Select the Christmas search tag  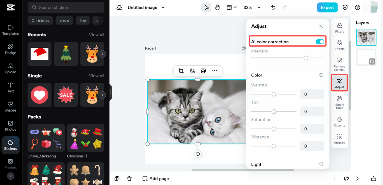(40, 20)
